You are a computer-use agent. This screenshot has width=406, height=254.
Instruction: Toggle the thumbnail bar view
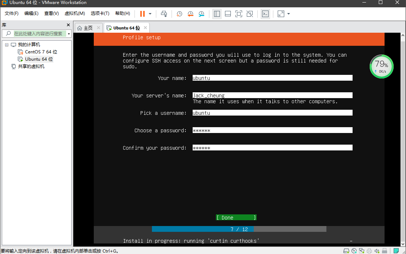click(228, 14)
